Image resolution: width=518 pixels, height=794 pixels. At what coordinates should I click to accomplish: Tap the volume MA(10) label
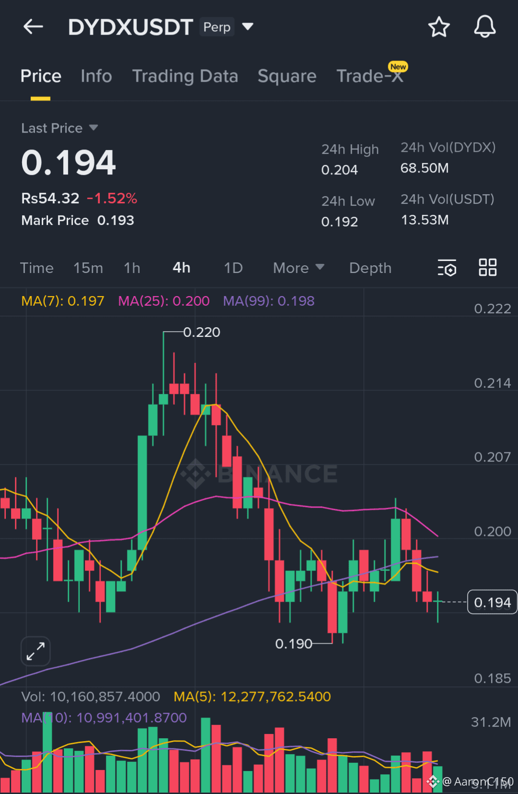pyautogui.click(x=104, y=718)
